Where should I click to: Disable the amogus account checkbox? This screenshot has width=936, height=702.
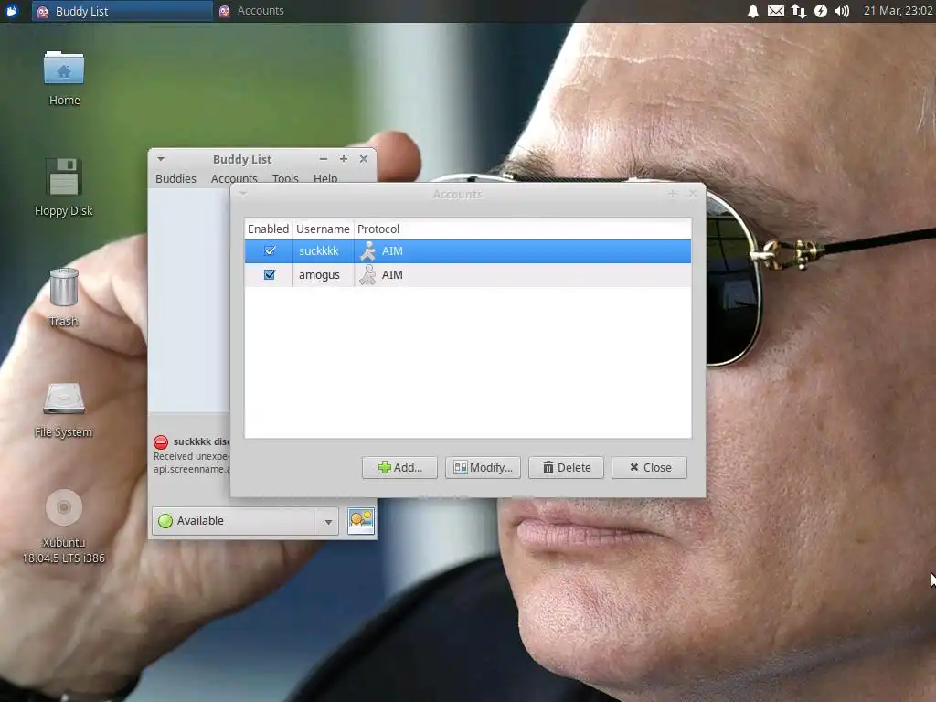[270, 274]
